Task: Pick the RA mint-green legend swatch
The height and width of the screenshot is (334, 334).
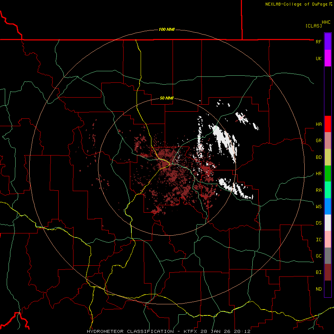Action: point(328,190)
